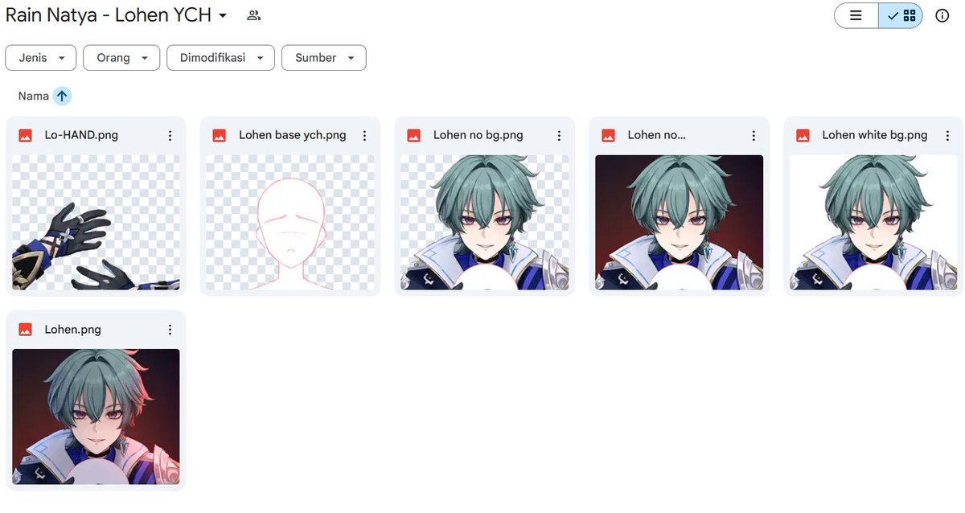Select the dark red background Lohen no... thumbnail
Screen dimensions: 965x513
tap(680, 223)
